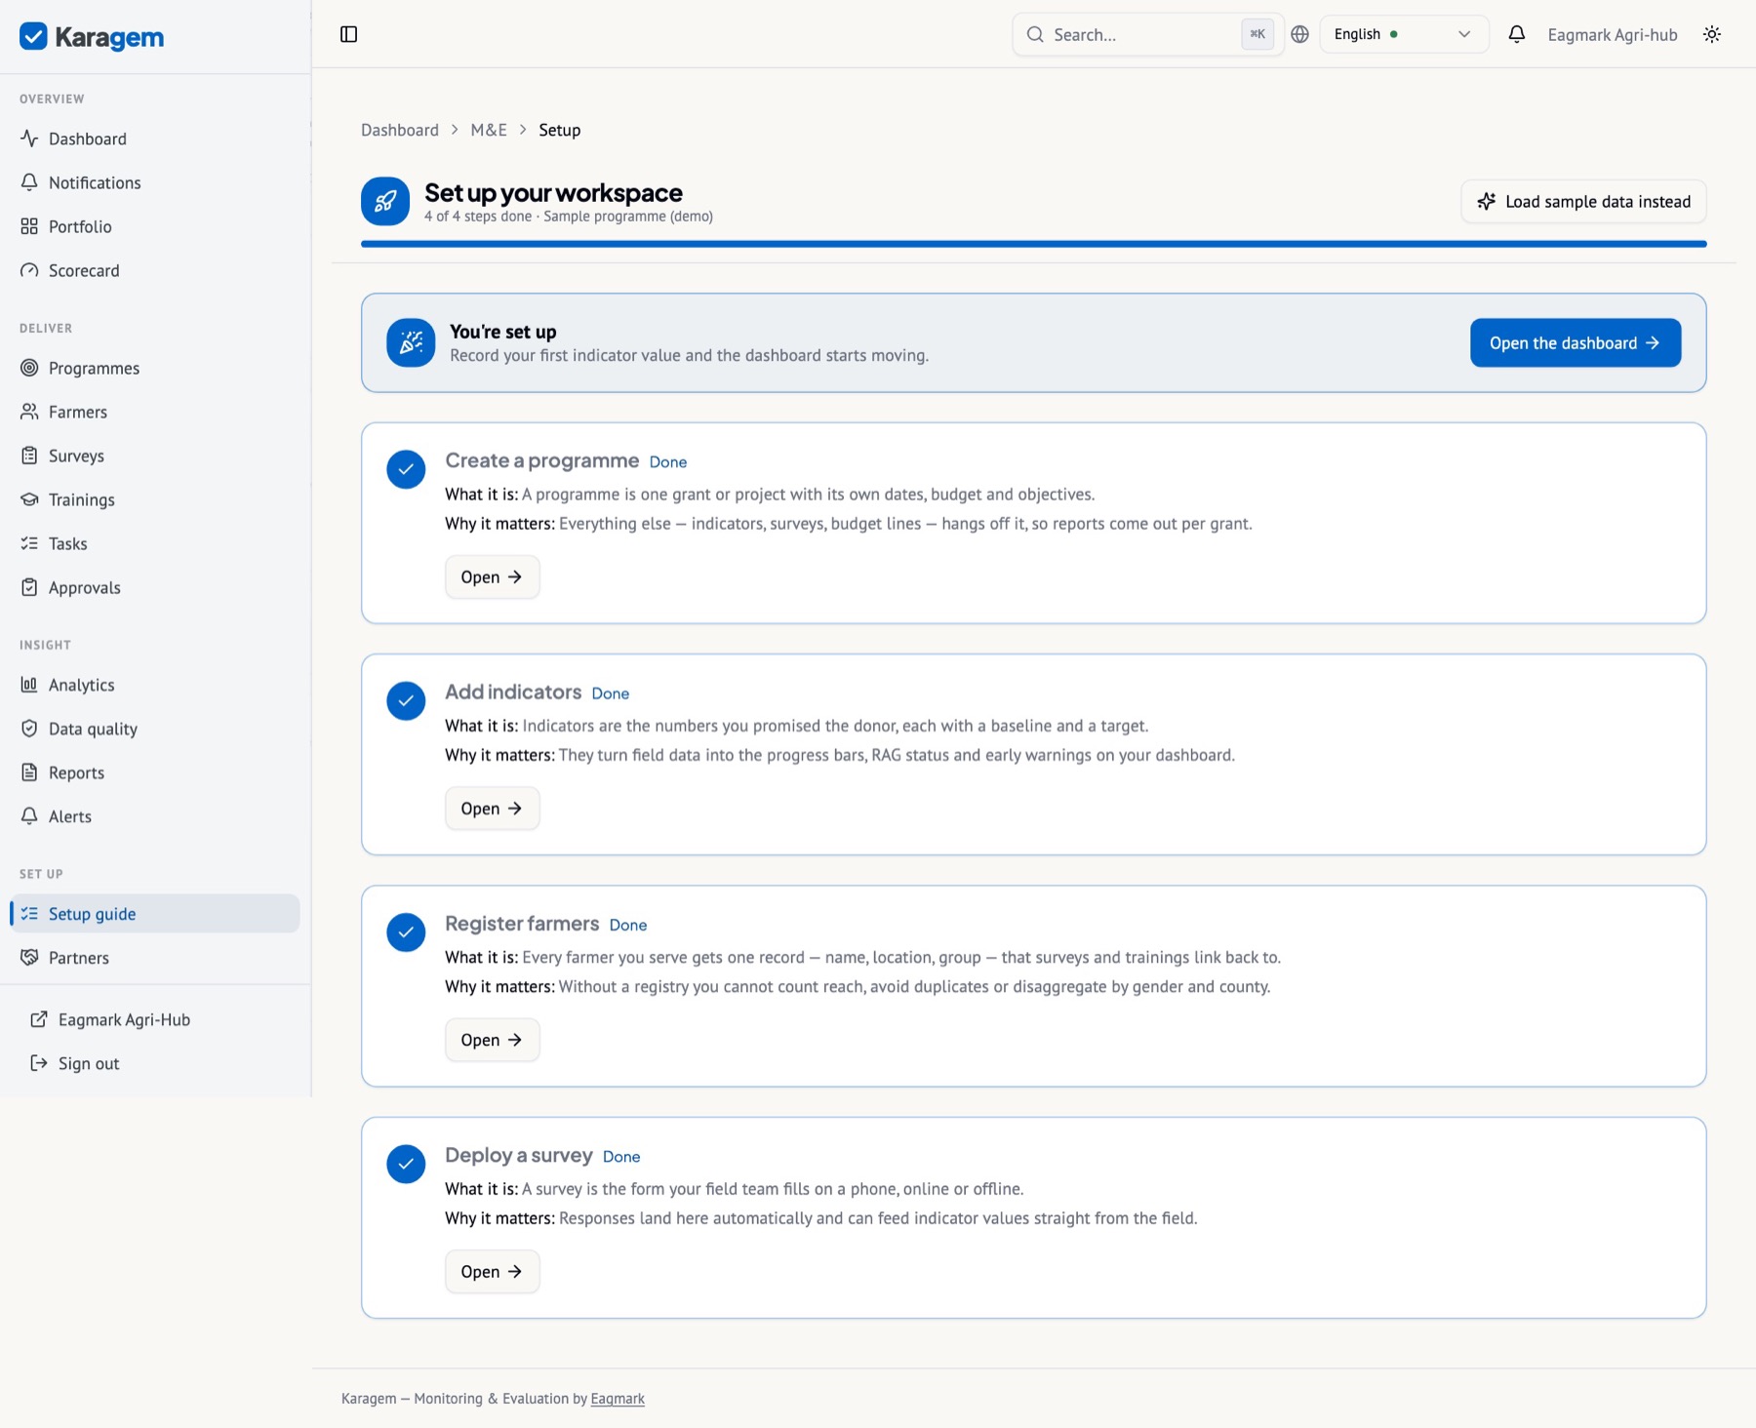Open Alerts in sidebar

click(155, 816)
